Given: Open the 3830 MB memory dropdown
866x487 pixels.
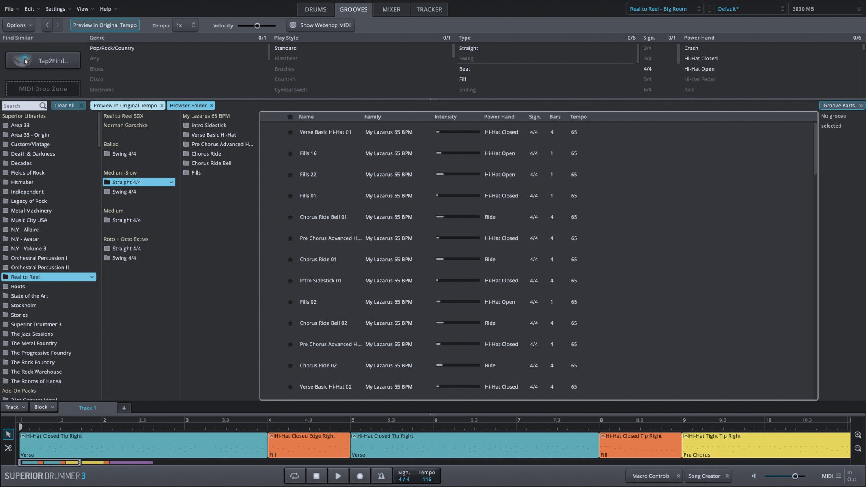Looking at the screenshot, I should (x=825, y=9).
